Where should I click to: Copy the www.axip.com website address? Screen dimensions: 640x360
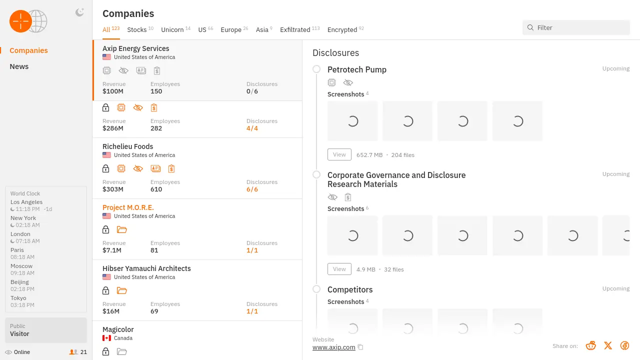[360, 347]
